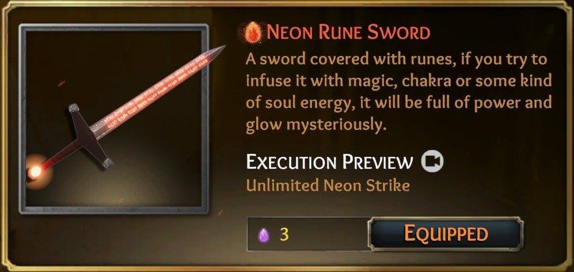Click the orange flame rune icon beside title

[253, 33]
